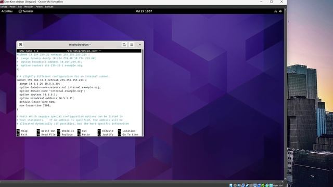
Task: Click the nano Replace shortcut label
Action: pos(67,135)
